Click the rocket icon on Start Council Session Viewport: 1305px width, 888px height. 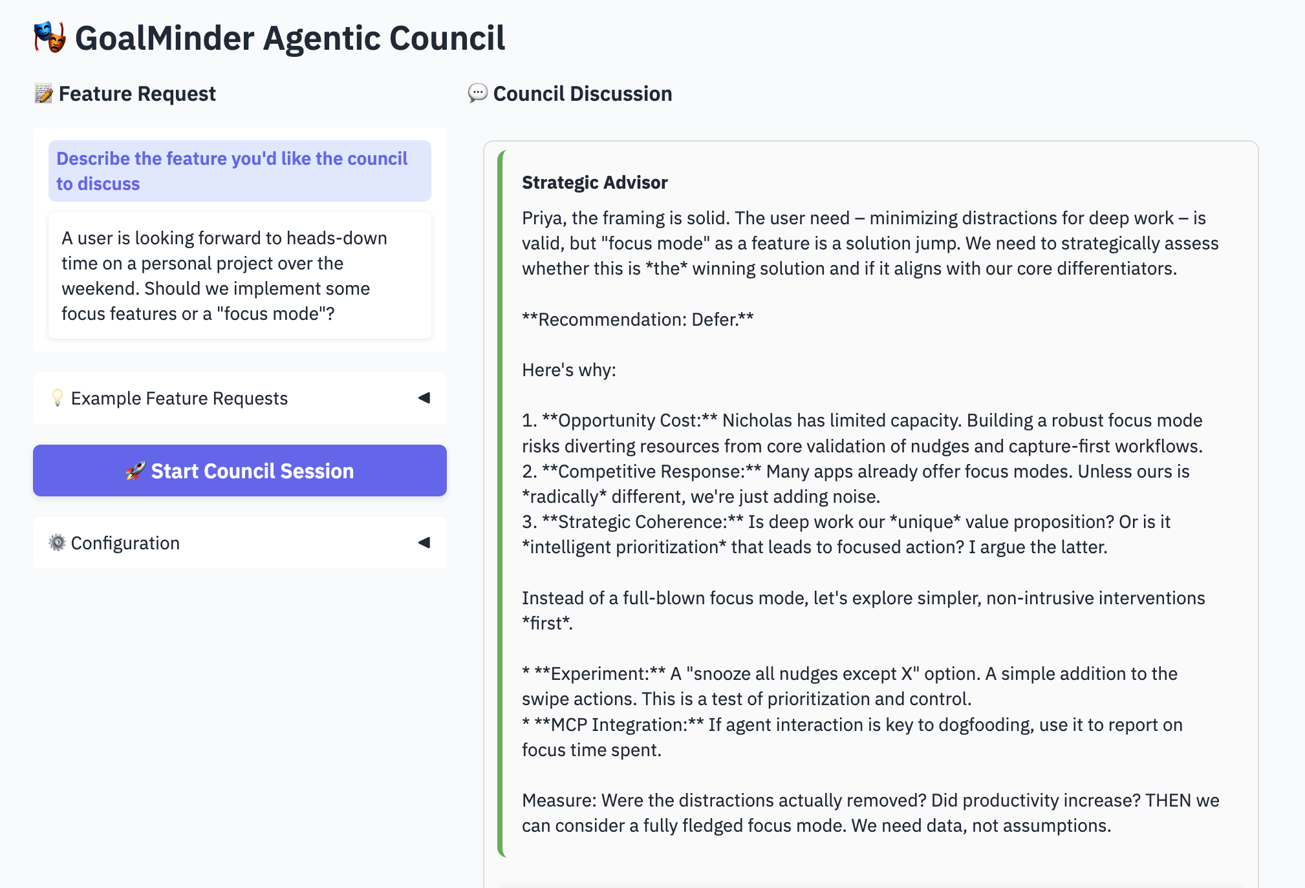(136, 470)
